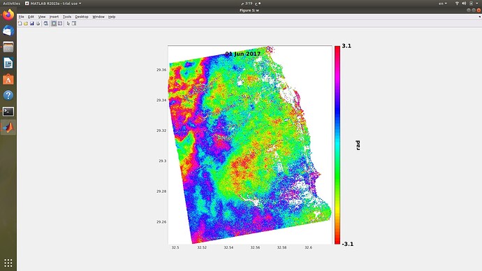Click the Link Plot toolbar icon

[x=46, y=23]
